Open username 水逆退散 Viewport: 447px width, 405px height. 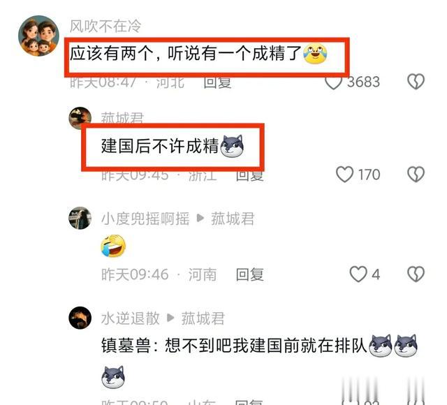tap(131, 318)
